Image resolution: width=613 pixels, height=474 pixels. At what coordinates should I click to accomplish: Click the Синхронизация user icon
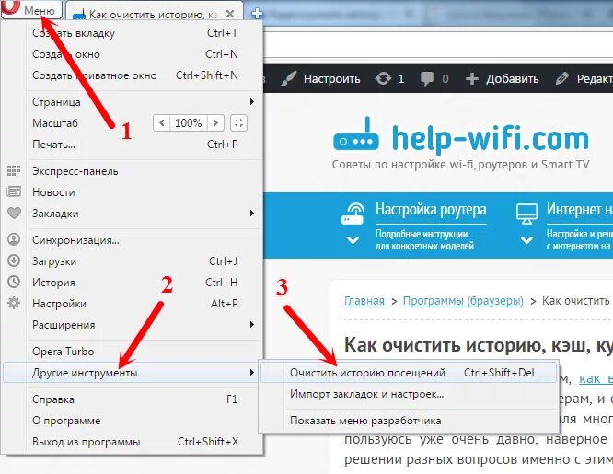pos(14,239)
